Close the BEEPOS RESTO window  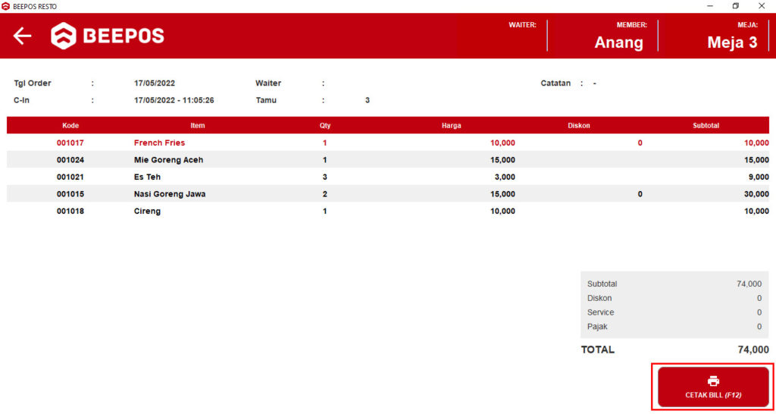[x=762, y=6]
